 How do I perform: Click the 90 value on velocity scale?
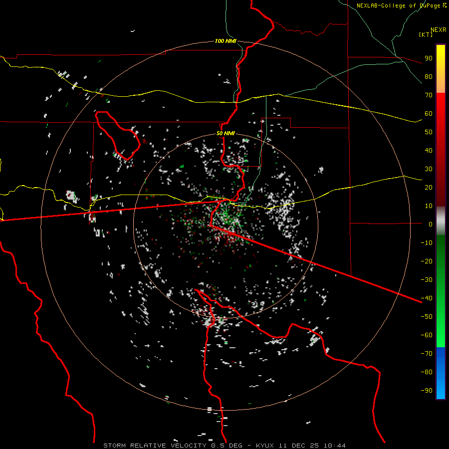429,58
